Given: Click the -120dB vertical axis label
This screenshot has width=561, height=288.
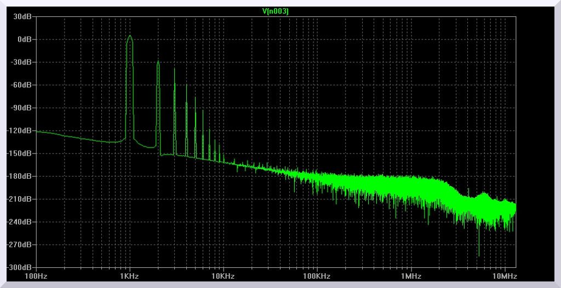Looking at the screenshot, I should (21, 131).
